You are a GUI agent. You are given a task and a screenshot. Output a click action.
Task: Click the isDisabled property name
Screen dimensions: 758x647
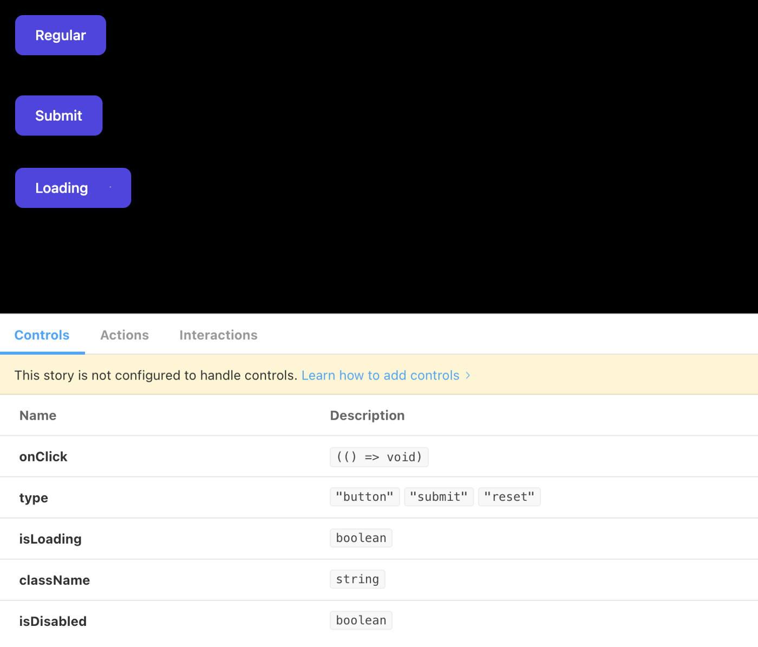pyautogui.click(x=53, y=622)
